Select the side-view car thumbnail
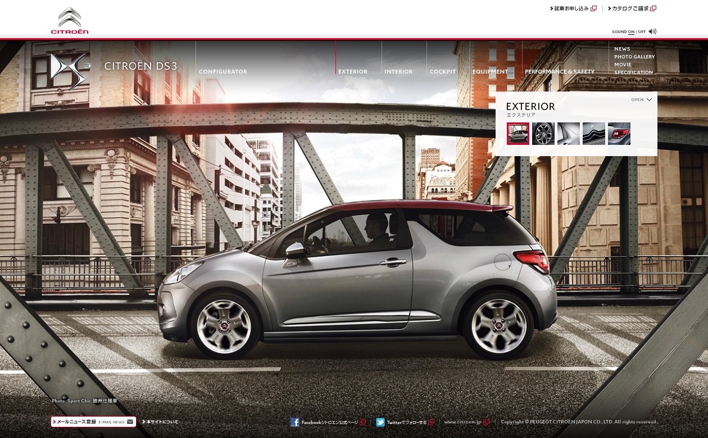Viewport: 708px width, 438px height. [518, 134]
